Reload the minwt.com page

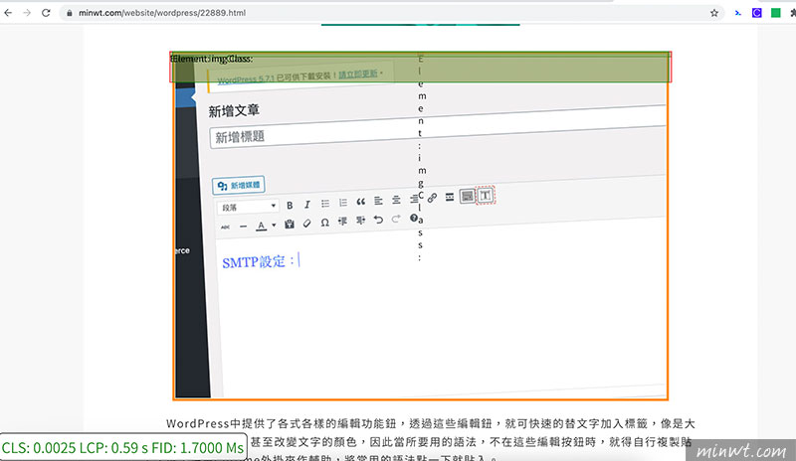coord(46,13)
